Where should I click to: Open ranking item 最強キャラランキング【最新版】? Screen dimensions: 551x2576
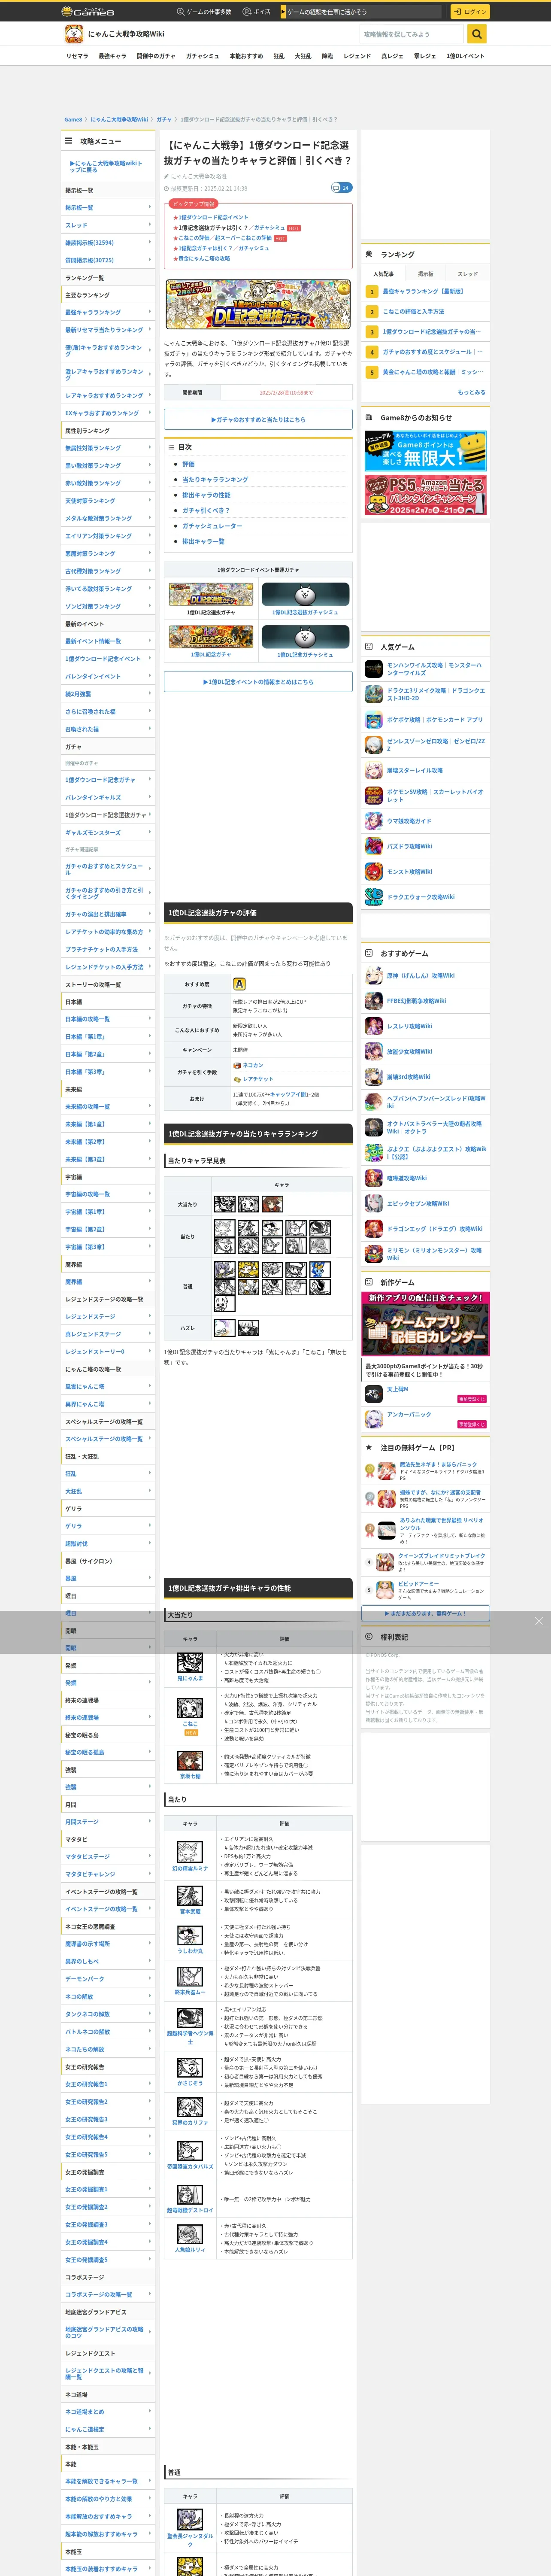coord(423,291)
